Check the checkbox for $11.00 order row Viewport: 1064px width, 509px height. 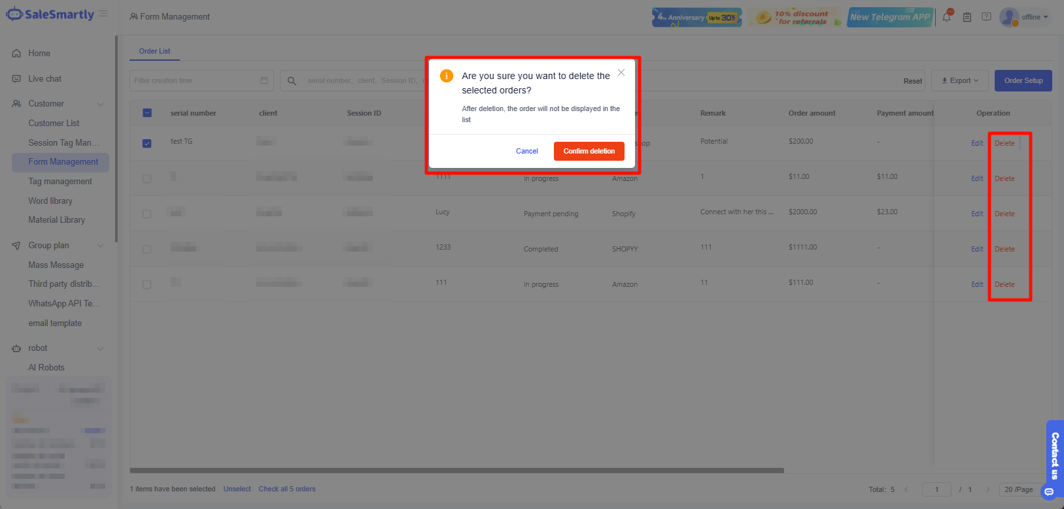[147, 178]
